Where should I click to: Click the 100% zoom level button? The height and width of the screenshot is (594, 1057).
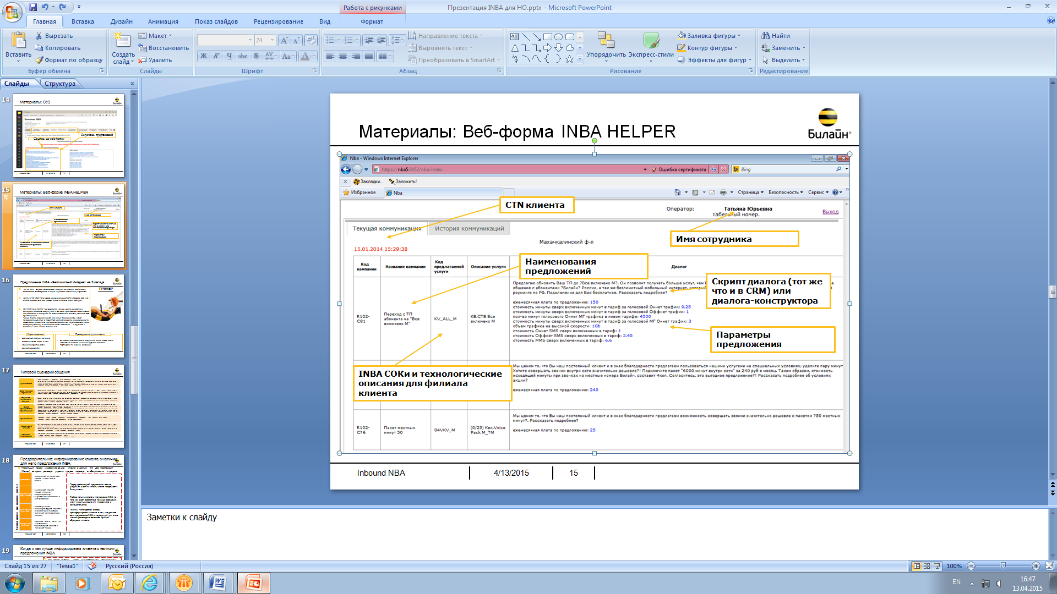954,566
